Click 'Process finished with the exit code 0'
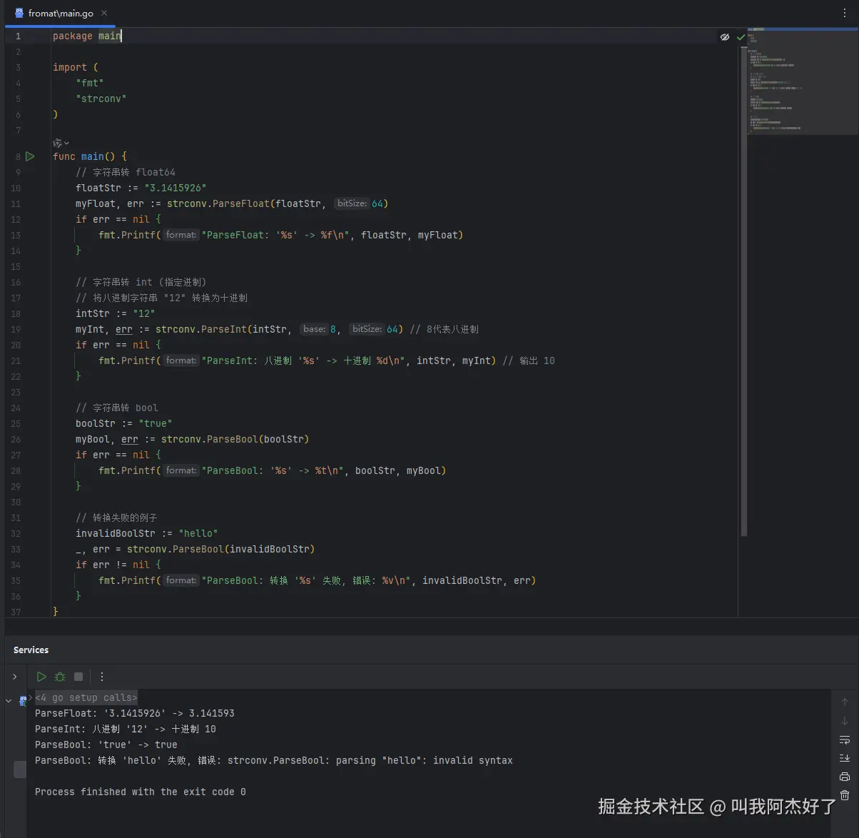This screenshot has width=859, height=838. tap(141, 792)
